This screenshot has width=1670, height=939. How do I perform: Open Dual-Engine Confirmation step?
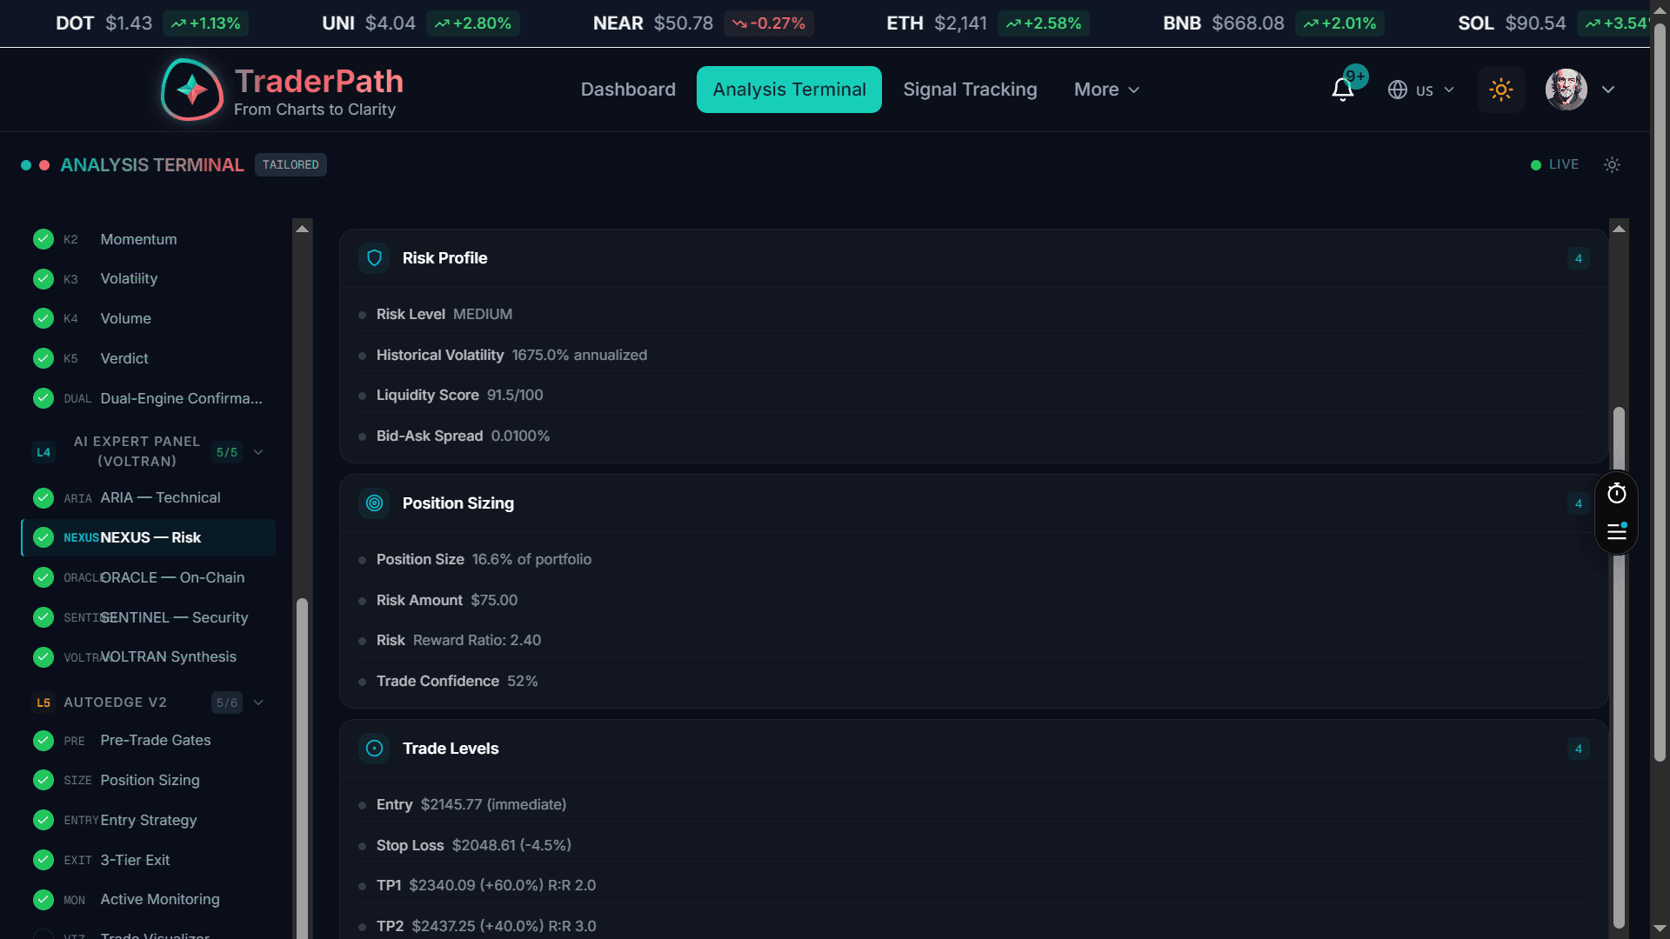148,398
